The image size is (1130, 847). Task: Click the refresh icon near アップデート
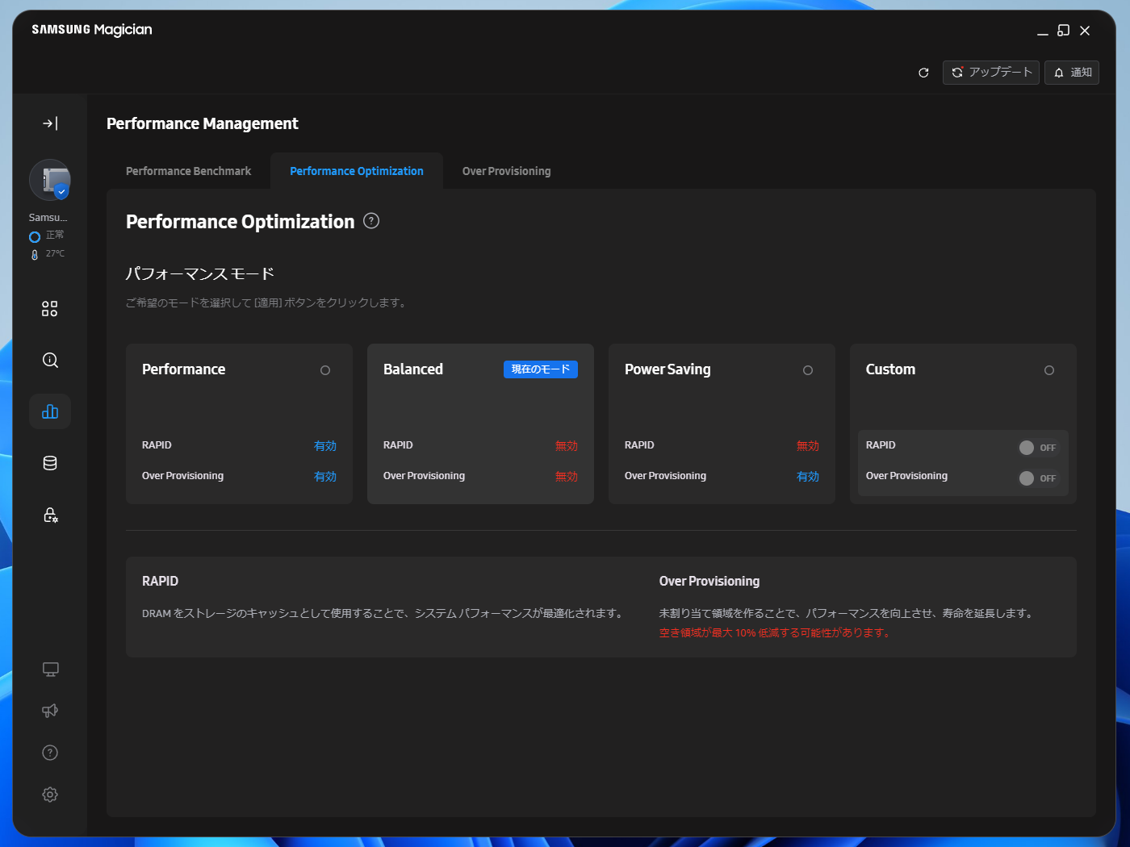[923, 73]
